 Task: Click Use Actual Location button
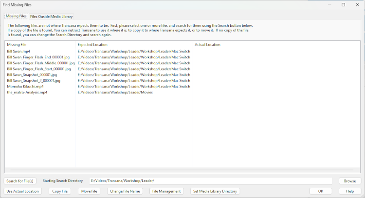pos(23,191)
